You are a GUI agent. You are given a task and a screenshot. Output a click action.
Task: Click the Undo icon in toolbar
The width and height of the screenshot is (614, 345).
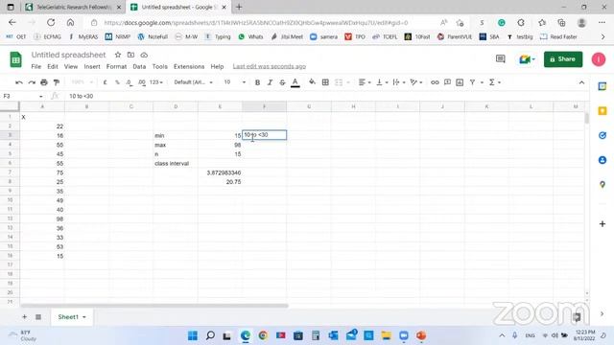tap(19, 82)
